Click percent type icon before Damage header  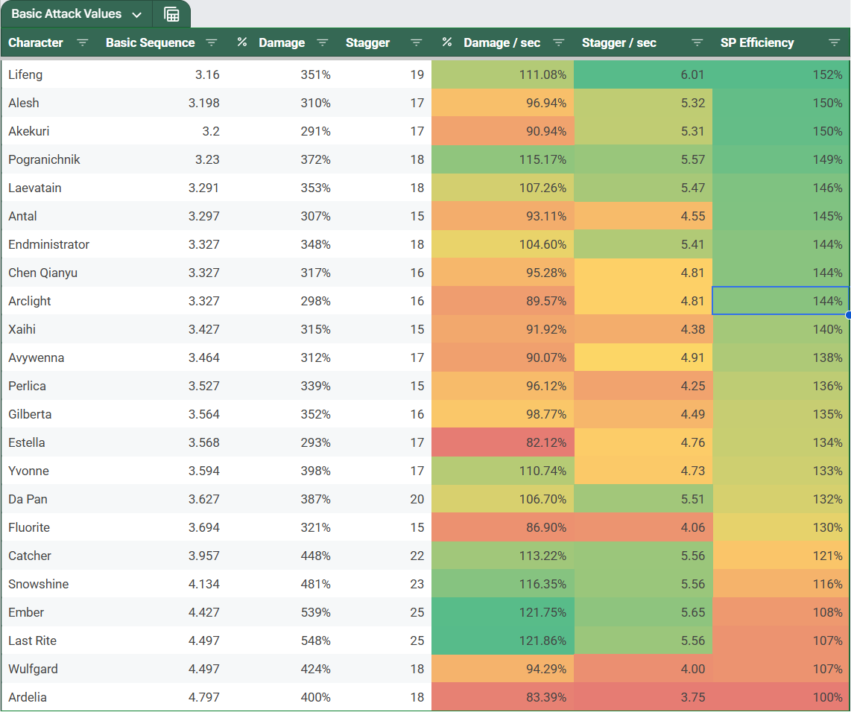click(242, 43)
